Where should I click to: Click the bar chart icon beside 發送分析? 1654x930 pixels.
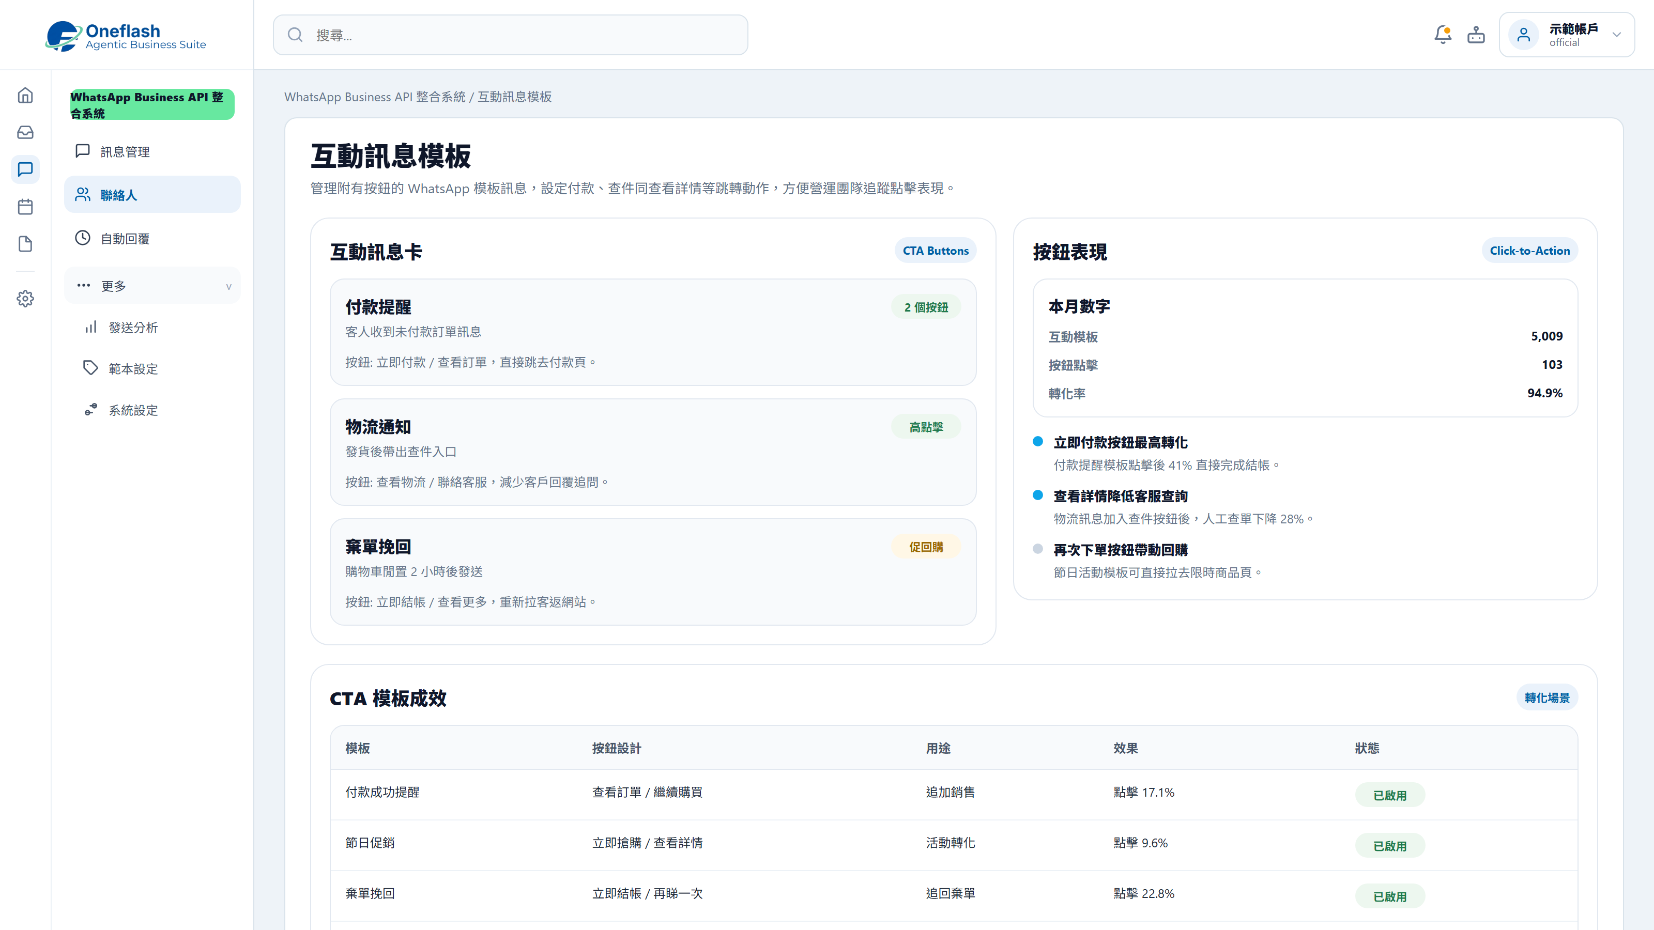(x=90, y=328)
